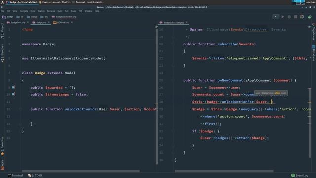Select BadgeSubscriber.php in navigation bar
The image size is (316, 178).
64,17
